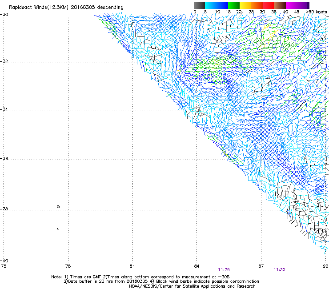
Task: Click the red 30-35 knots legend swatch
Action: (269, 5)
